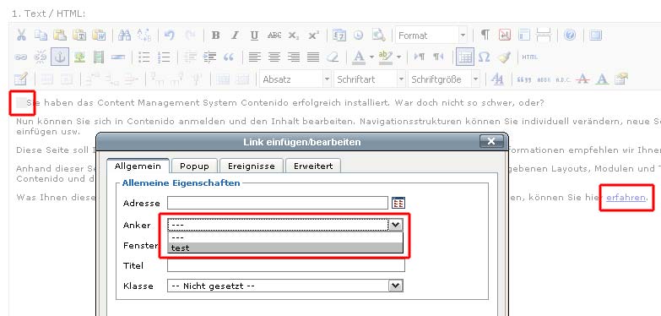Click the Bold formatting icon
This screenshot has height=316, width=661.
tap(215, 35)
